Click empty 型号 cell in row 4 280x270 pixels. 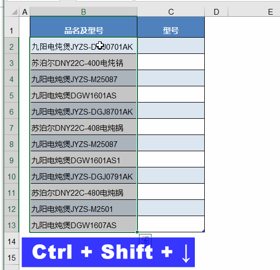click(171, 78)
